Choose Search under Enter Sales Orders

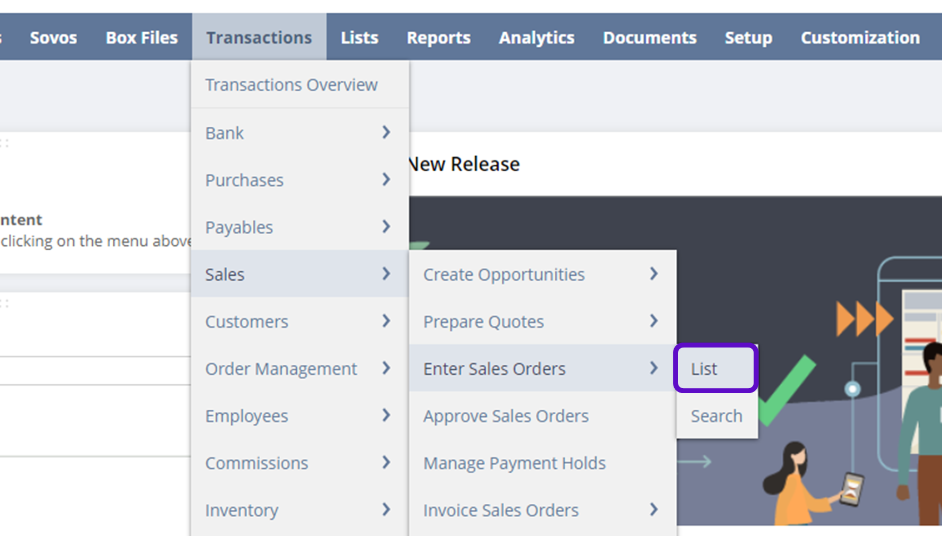716,416
